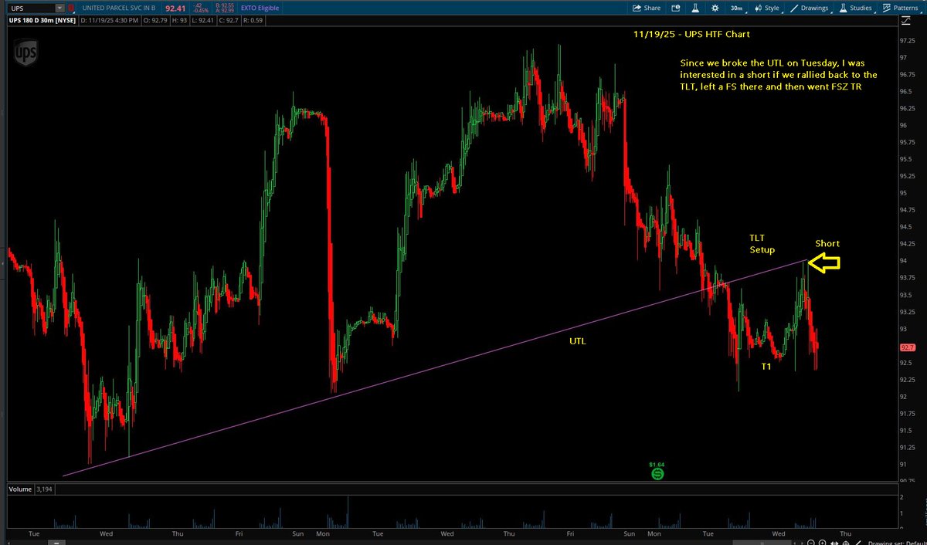927x545 pixels.
Task: Click the 'UTL' text annotation
Action: click(x=578, y=340)
